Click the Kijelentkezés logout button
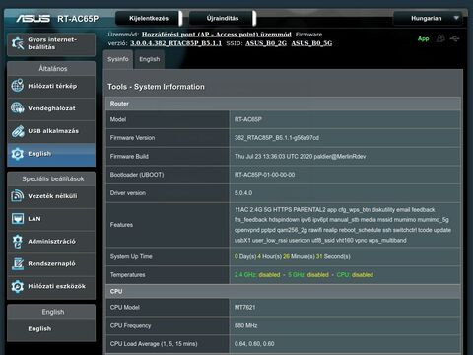473x355 pixels. [149, 18]
